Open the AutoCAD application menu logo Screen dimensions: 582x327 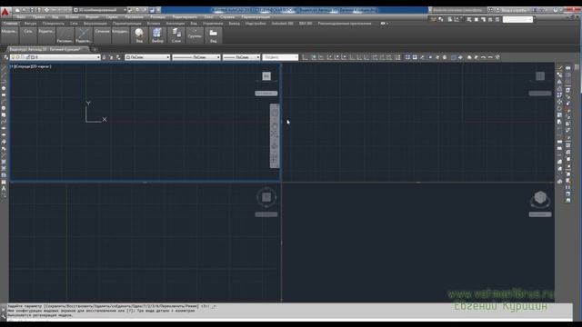(x=5, y=12)
